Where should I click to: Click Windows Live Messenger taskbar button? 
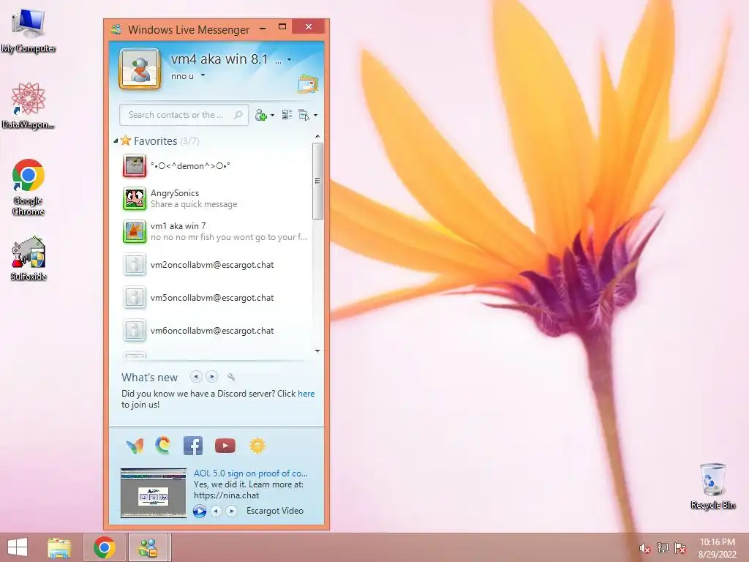point(148,547)
